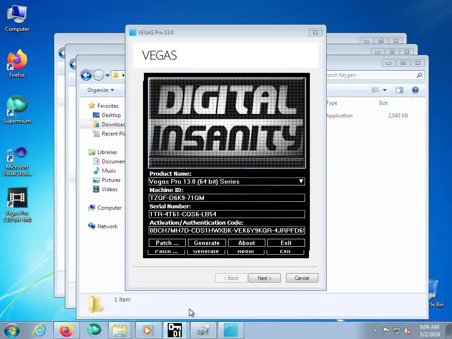The width and height of the screenshot is (452, 339).
Task: Open the network tray icon
Action: click(x=397, y=331)
